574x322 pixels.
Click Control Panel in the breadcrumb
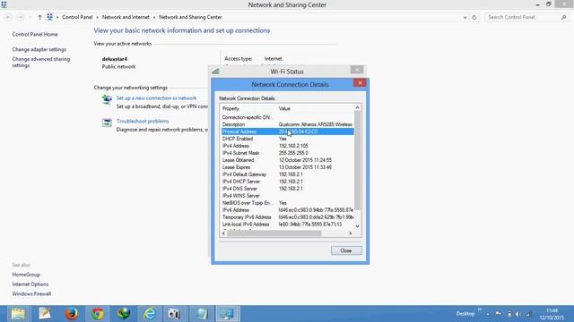tap(77, 17)
